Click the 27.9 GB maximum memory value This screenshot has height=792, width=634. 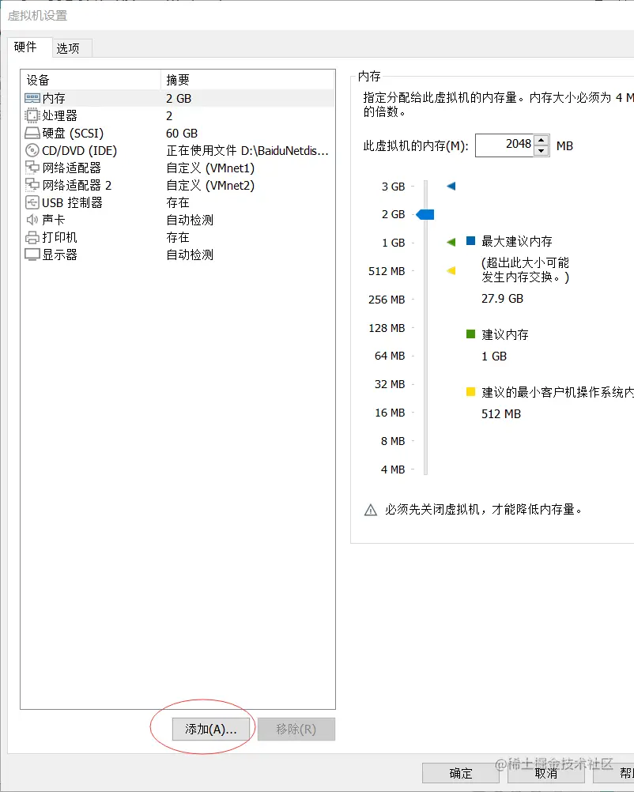point(502,299)
